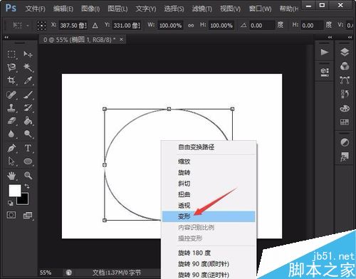The height and width of the screenshot is (279, 356).
Task: Click the H height percentage field
Action: 221,26
